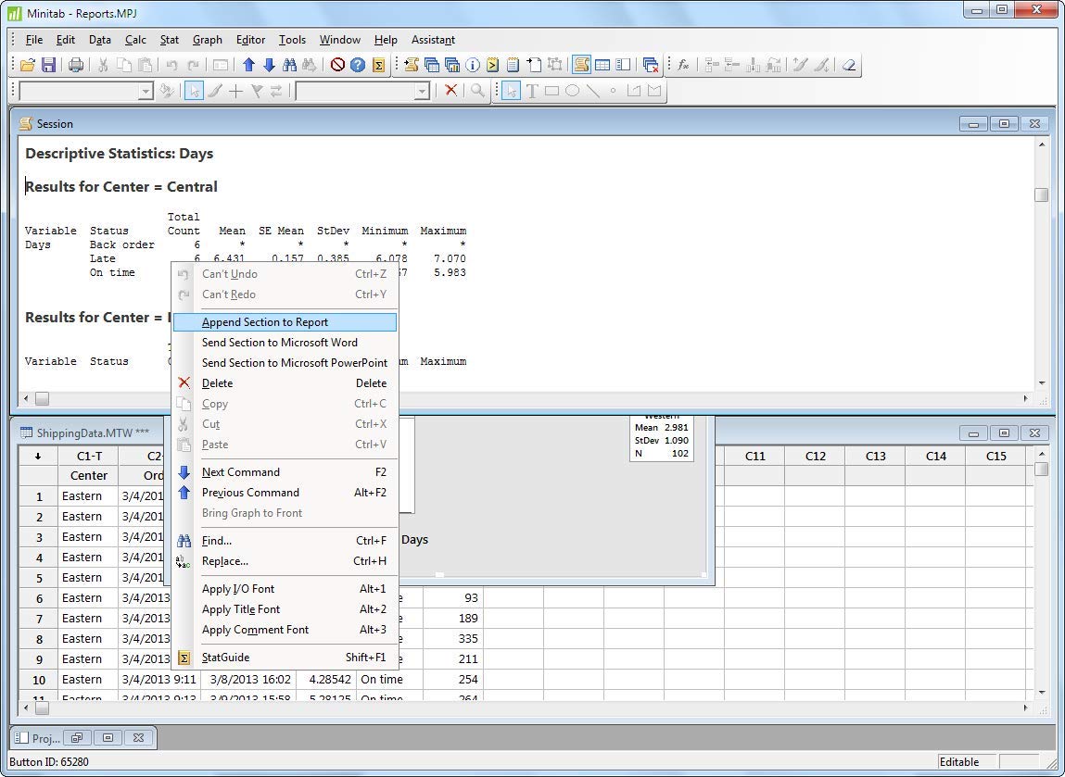Select Append Section to Report
Image resolution: width=1065 pixels, height=777 pixels.
[265, 322]
